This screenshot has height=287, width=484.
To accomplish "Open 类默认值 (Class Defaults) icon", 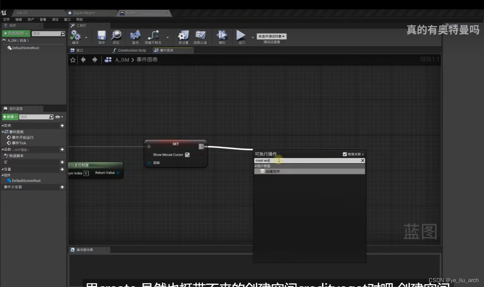I will click(x=200, y=35).
